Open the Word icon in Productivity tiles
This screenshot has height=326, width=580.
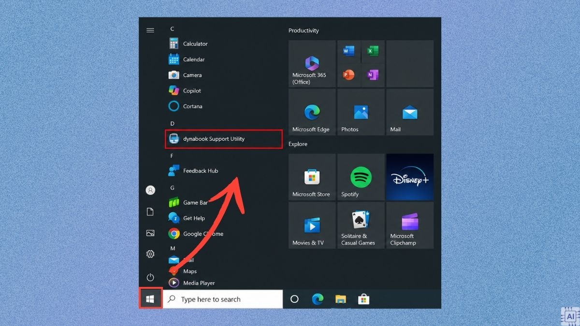348,51
